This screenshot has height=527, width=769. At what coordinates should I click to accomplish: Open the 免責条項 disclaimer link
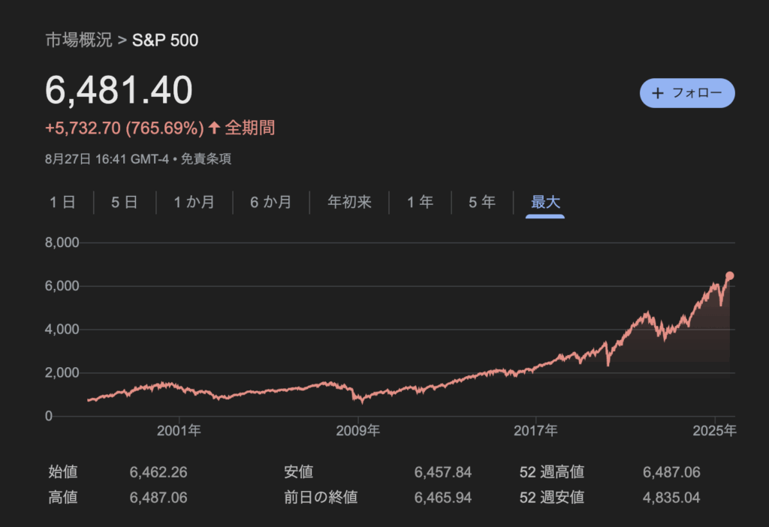[206, 159]
